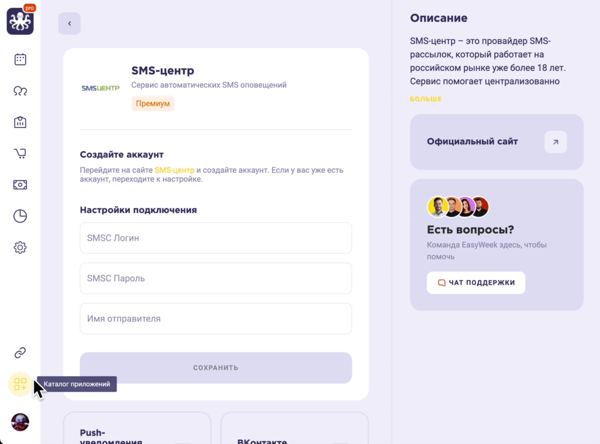Open the settings gear icon

[20, 247]
